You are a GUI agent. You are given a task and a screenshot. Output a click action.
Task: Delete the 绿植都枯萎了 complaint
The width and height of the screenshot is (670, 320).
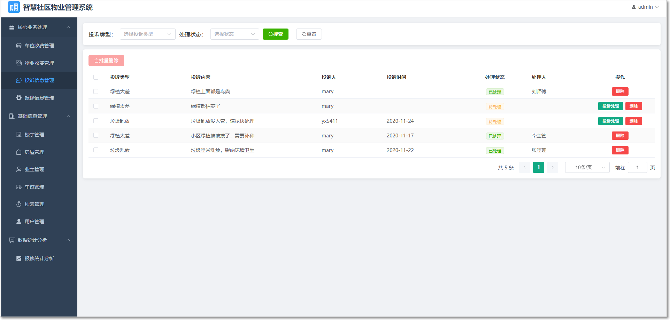tap(633, 106)
